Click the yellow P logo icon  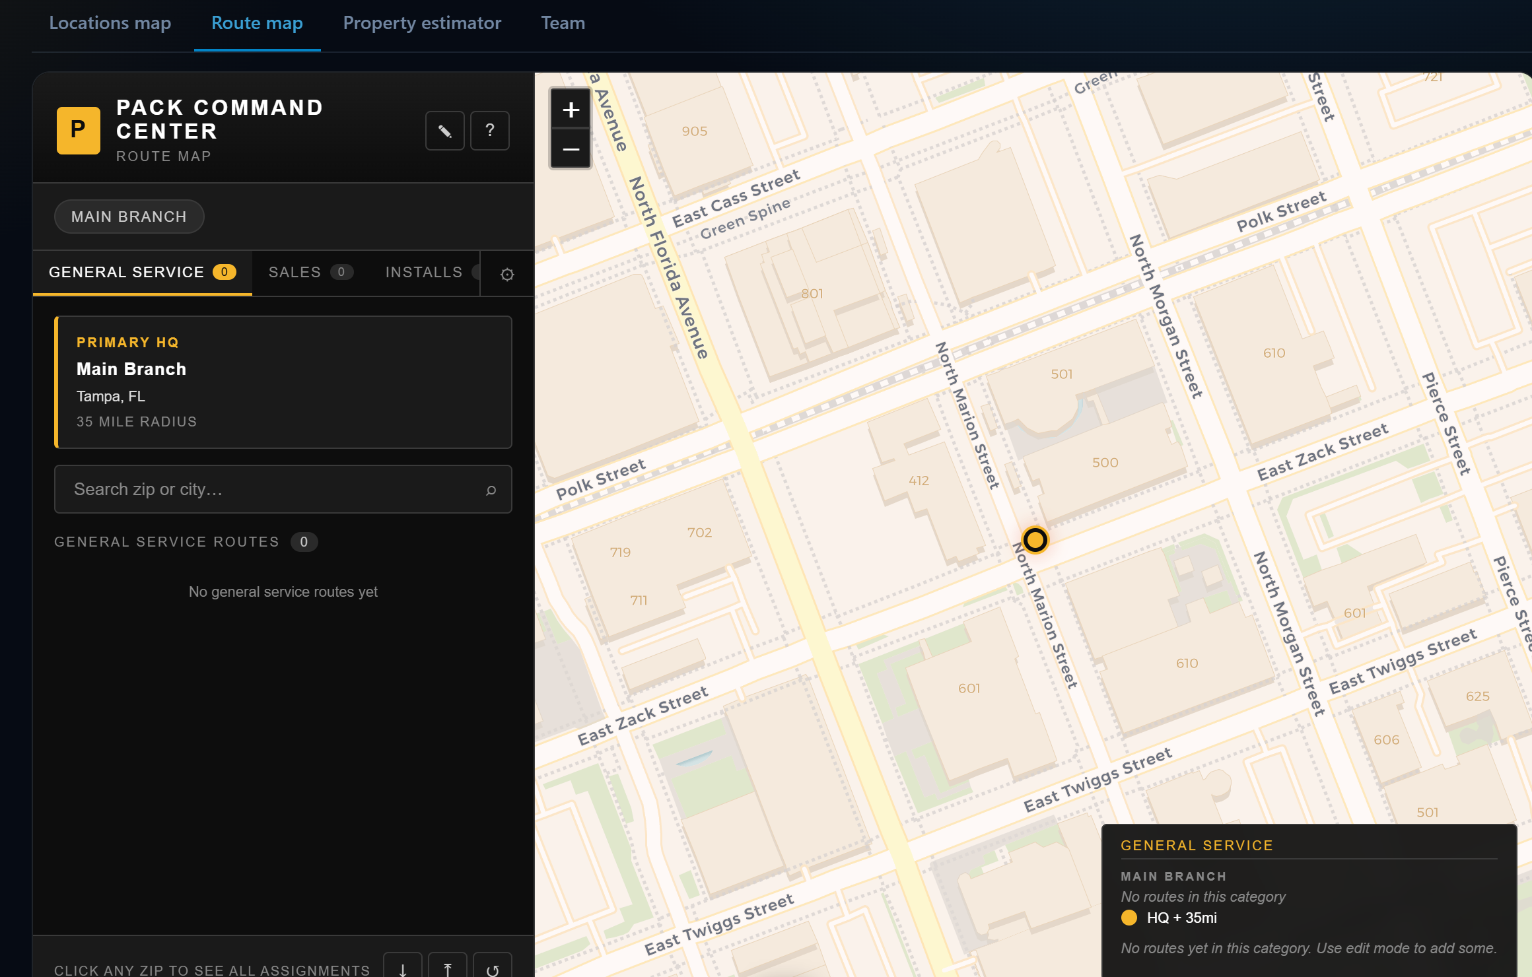pos(79,130)
